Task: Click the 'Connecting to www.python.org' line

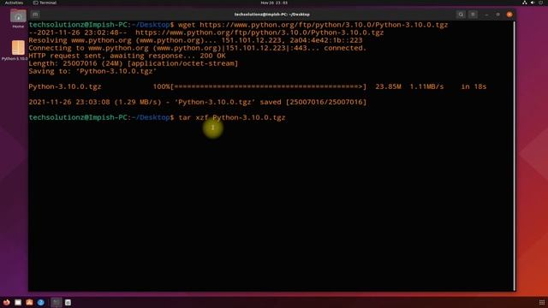Action: 198,48
